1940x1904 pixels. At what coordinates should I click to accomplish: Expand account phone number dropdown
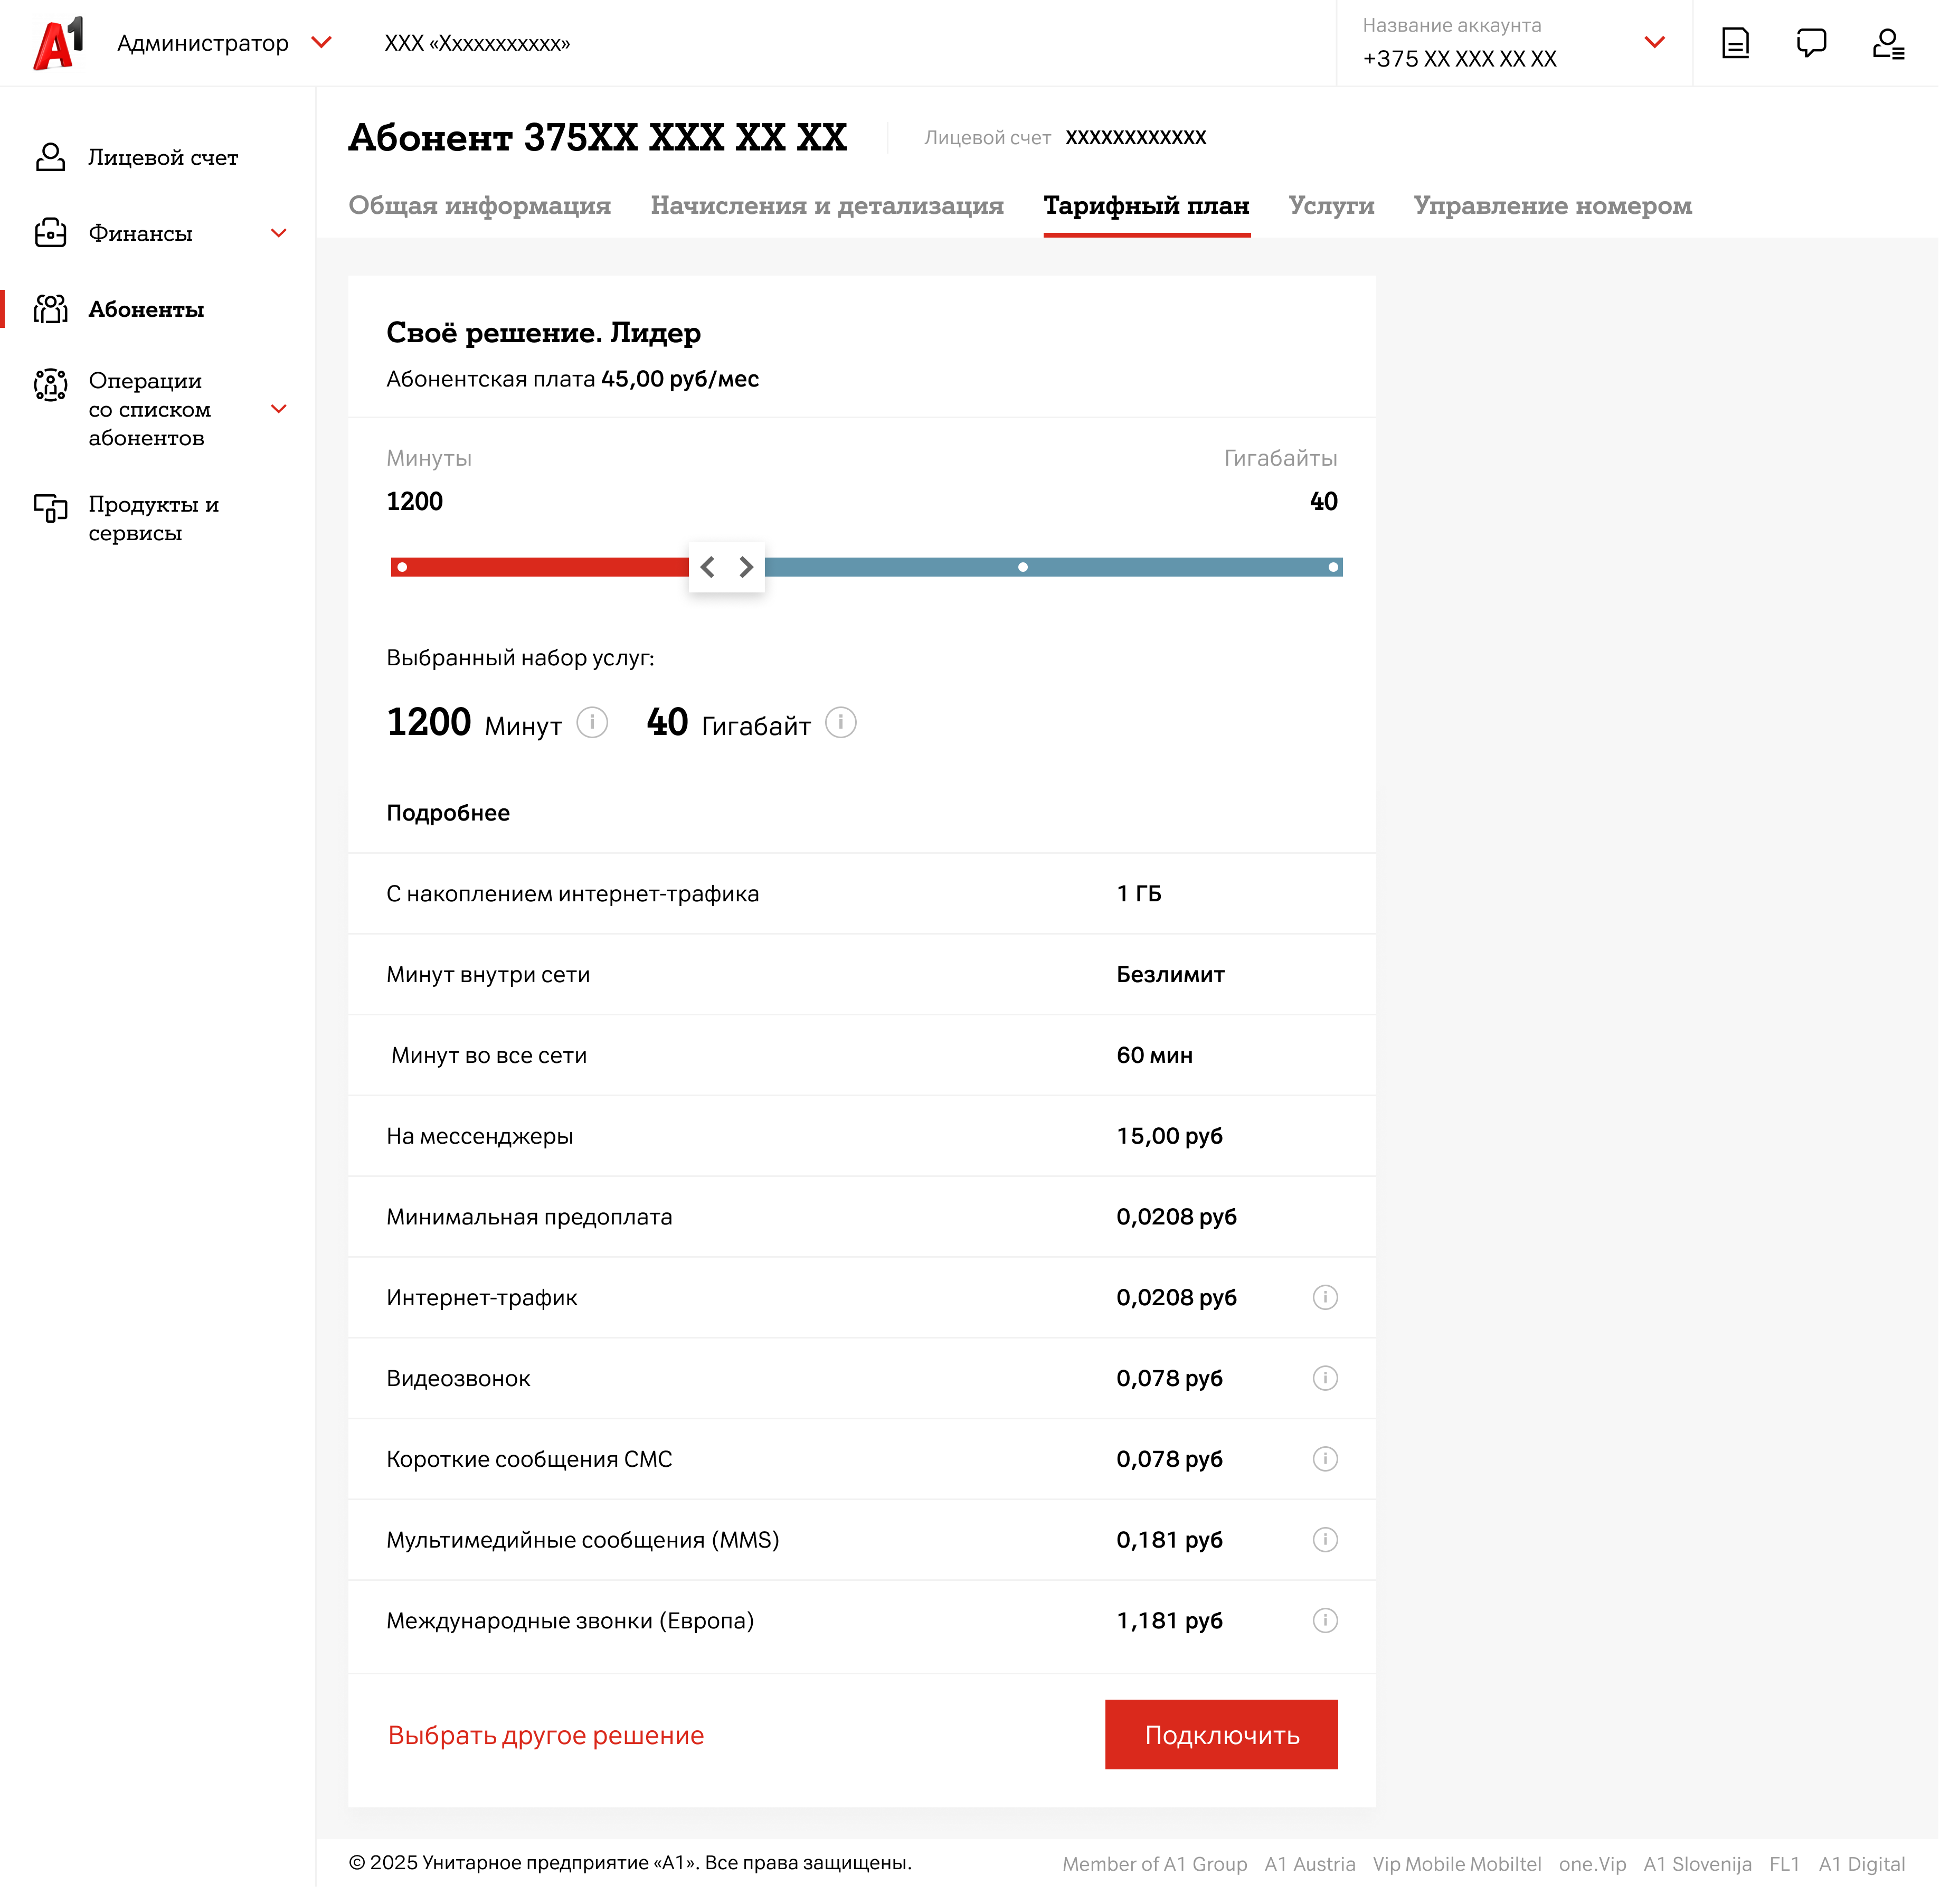tap(1654, 42)
